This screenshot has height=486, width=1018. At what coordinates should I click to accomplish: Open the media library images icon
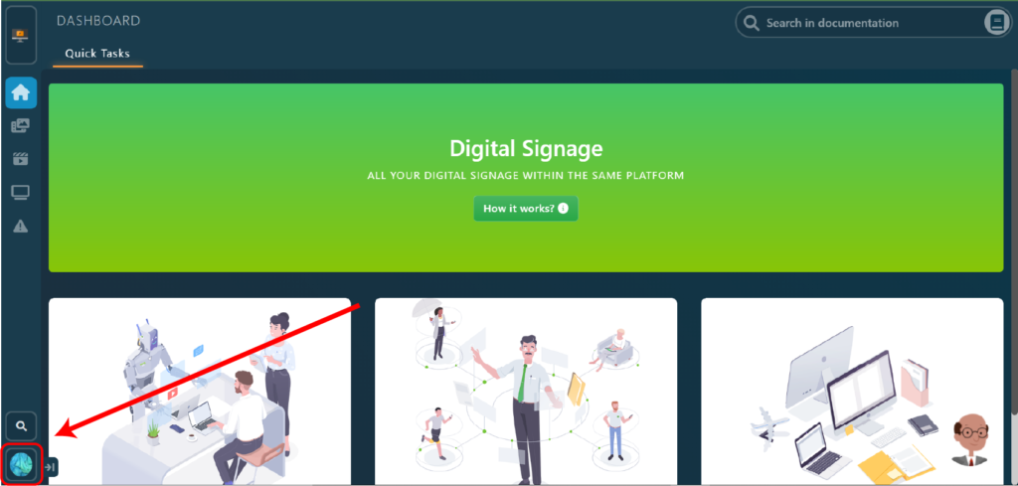(21, 126)
